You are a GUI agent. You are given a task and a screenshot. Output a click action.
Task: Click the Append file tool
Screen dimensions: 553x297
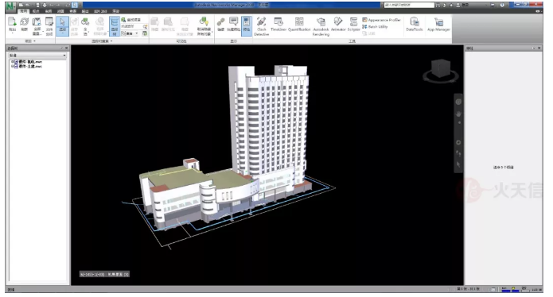tap(13, 25)
